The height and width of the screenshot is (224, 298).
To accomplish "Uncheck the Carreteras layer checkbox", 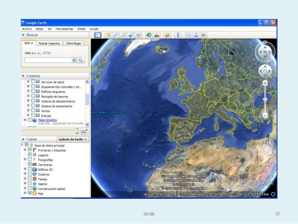I will [x=30, y=164].
